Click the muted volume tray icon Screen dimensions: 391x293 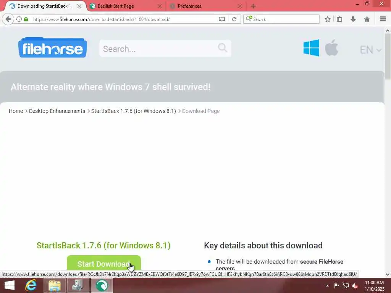(x=355, y=286)
